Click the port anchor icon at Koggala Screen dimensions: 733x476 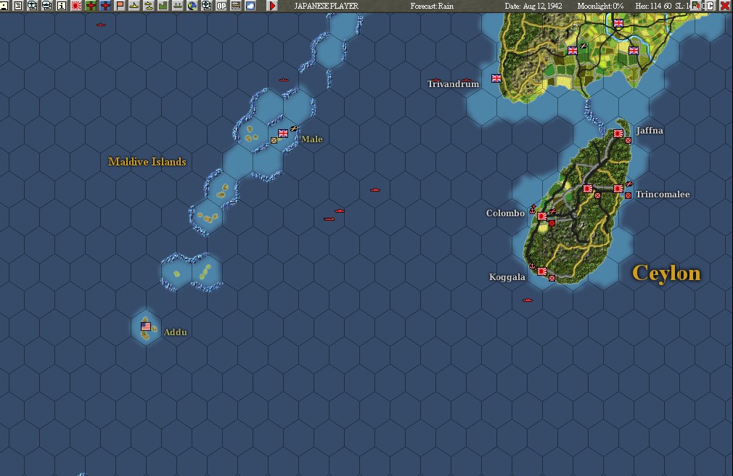pyautogui.click(x=532, y=266)
